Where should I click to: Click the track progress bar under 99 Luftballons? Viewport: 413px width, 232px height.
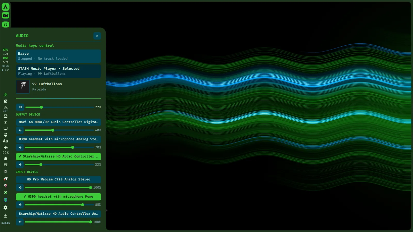coord(58,98)
